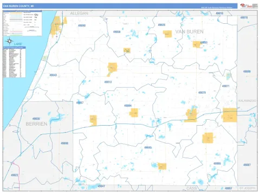Click the publisher logo beside the title bar

(x=249, y=6)
